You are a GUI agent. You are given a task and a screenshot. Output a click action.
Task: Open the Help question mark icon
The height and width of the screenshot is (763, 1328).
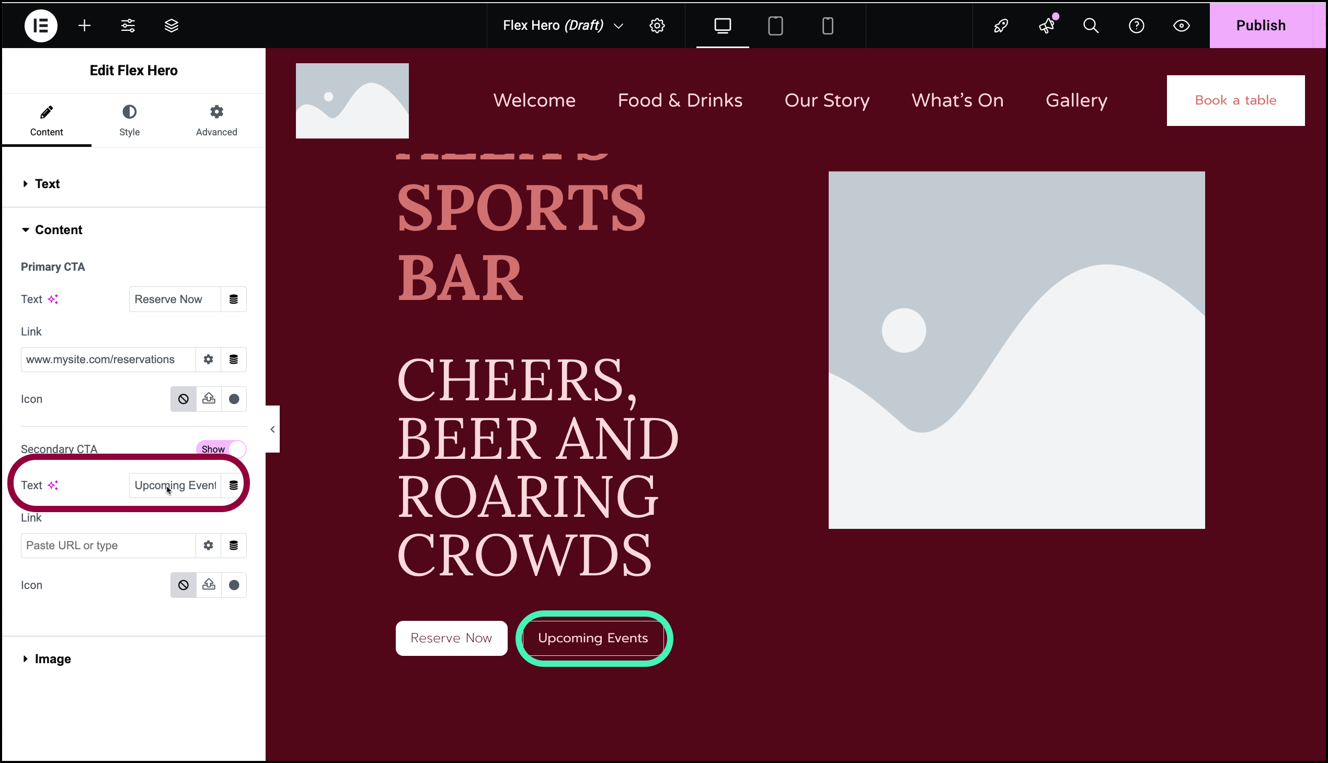[1136, 25]
